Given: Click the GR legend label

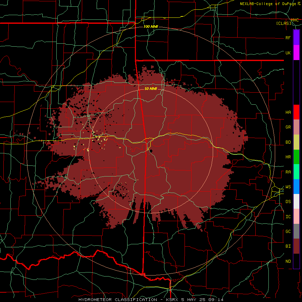Looking at the screenshot, I should pos(288,127).
